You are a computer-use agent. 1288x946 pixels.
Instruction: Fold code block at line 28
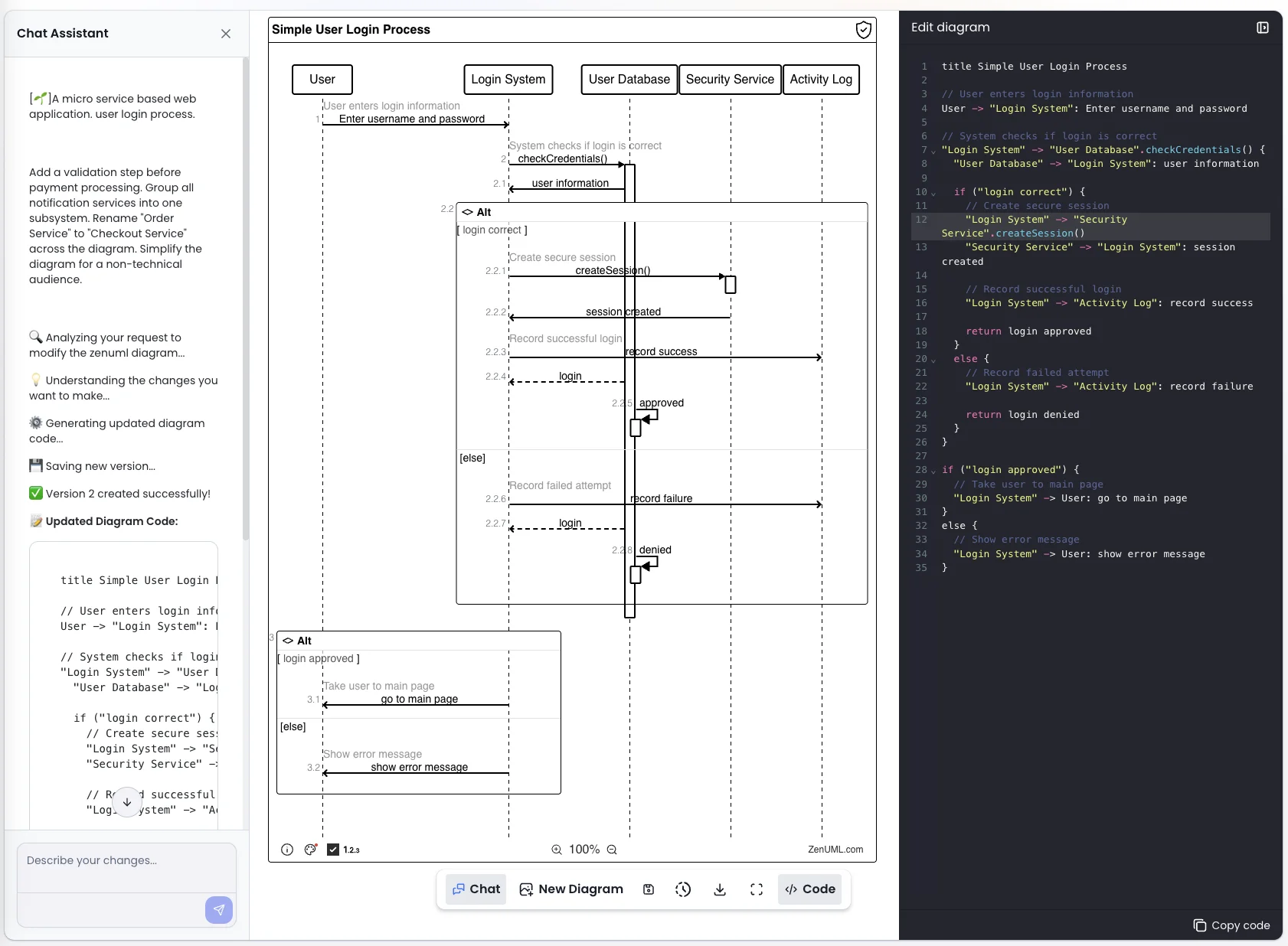933,471
